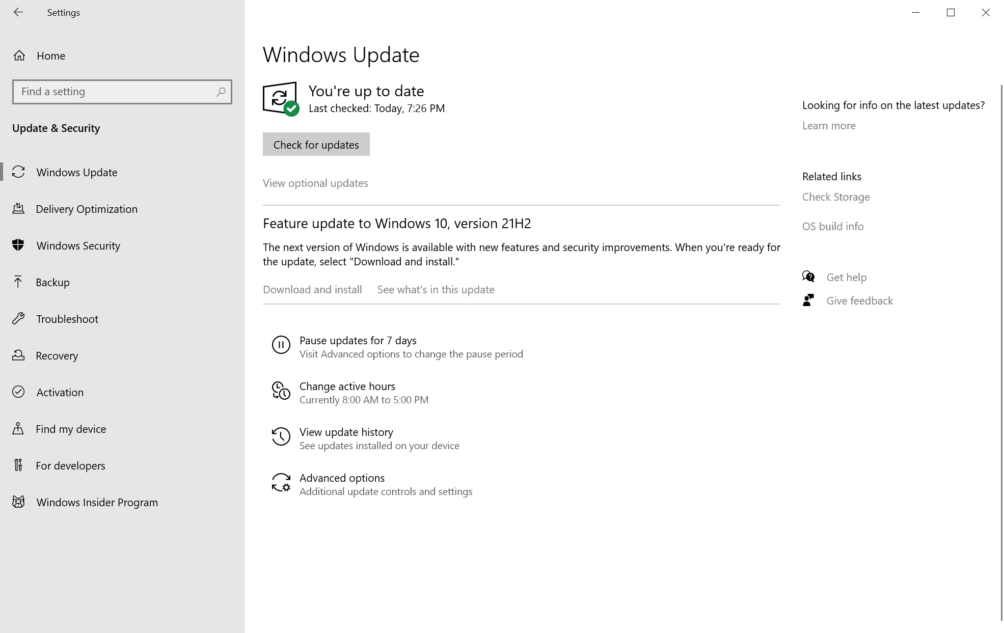
Task: Expand View optional updates section
Action: [315, 182]
